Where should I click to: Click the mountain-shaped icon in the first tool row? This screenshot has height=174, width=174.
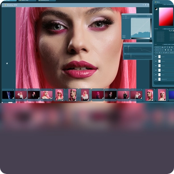[162, 47]
